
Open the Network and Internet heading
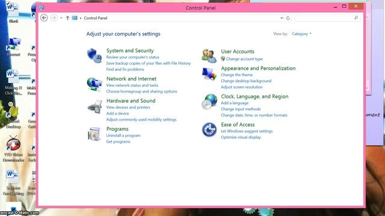131,79
